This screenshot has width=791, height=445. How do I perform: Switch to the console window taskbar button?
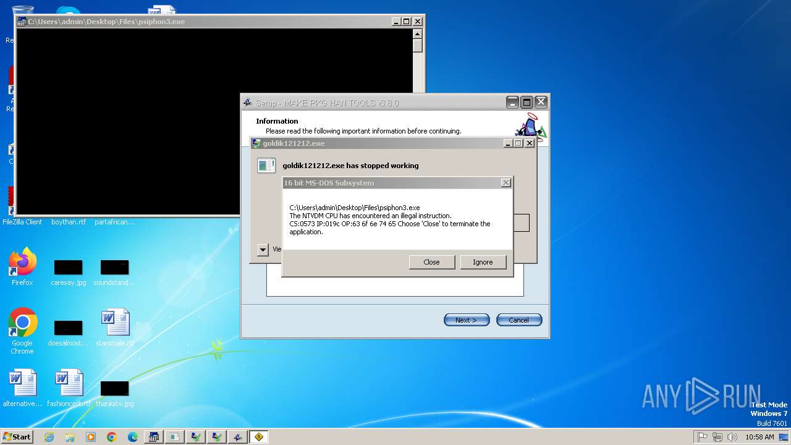pos(154,437)
